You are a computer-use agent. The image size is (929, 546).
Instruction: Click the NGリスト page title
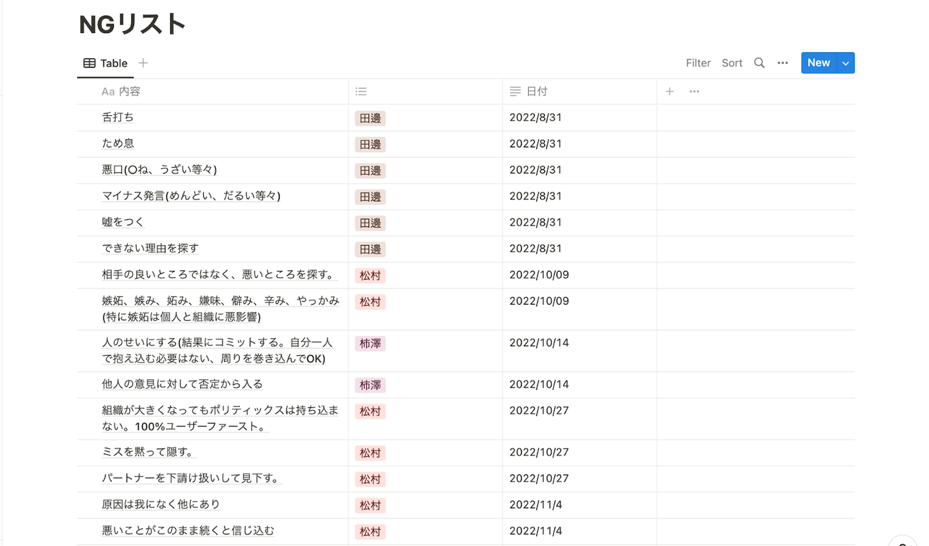[x=132, y=24]
